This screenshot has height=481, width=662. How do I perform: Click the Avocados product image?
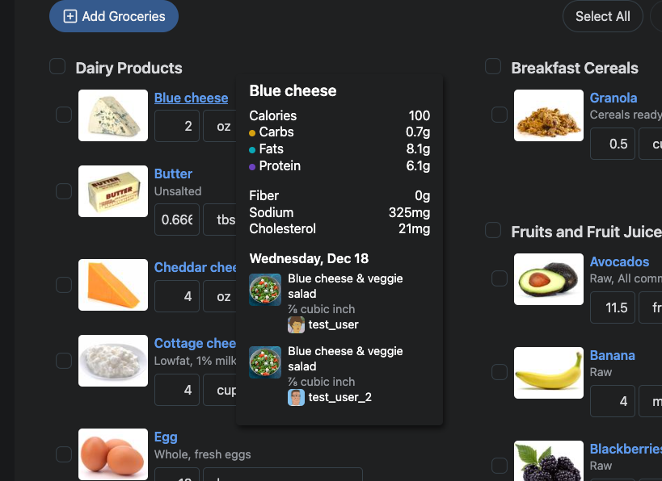click(x=549, y=279)
